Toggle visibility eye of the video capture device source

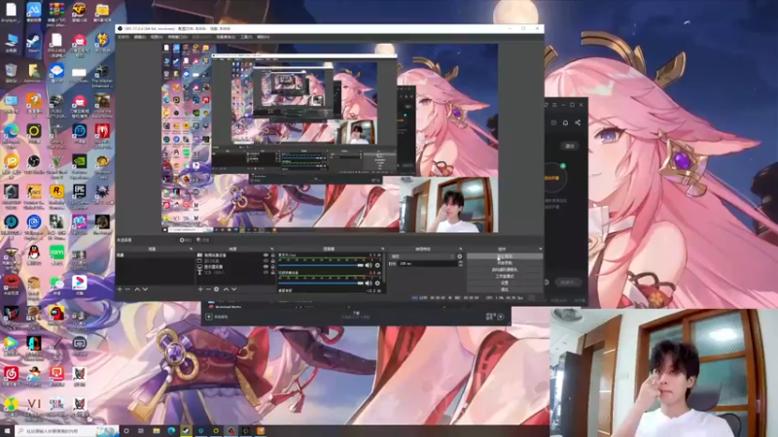coord(265,255)
